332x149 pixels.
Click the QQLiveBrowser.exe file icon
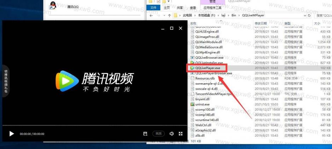click(x=192, y=57)
